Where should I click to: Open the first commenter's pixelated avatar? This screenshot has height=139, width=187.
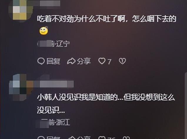click(x=21, y=11)
